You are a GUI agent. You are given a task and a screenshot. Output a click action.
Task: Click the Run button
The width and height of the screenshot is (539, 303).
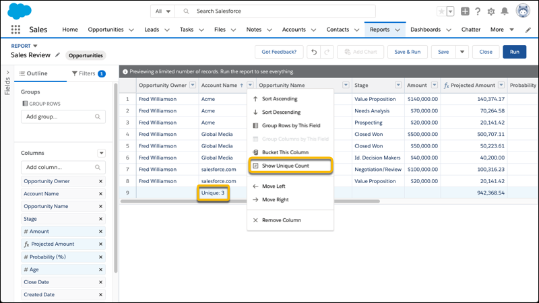(514, 52)
